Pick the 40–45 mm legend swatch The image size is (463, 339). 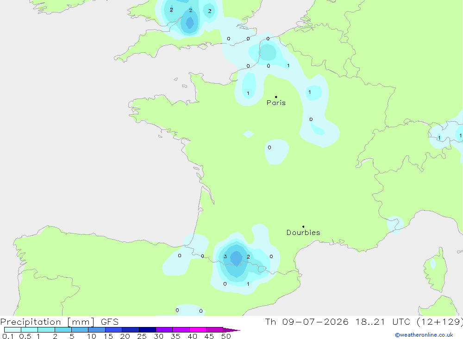pyautogui.click(x=198, y=330)
